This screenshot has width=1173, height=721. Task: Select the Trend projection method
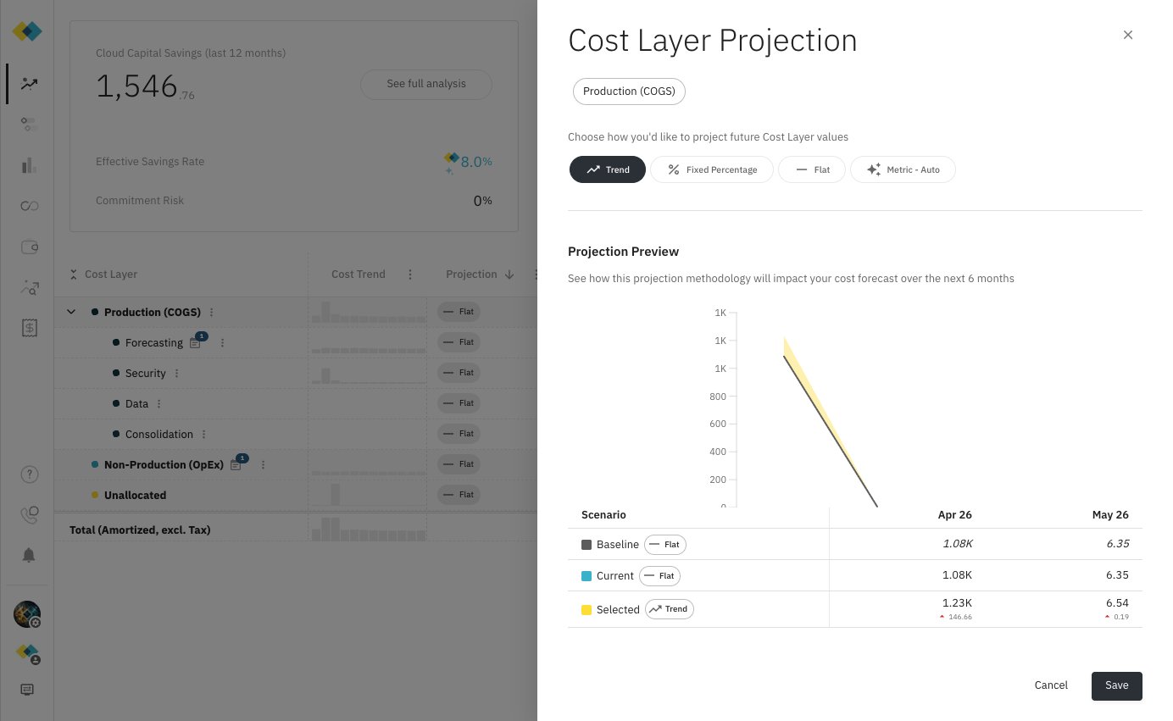click(608, 169)
